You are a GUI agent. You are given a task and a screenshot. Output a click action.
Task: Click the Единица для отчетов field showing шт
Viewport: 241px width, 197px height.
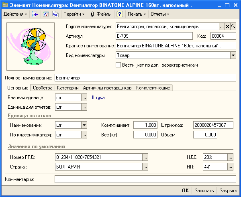pyautogui.click(x=68, y=107)
